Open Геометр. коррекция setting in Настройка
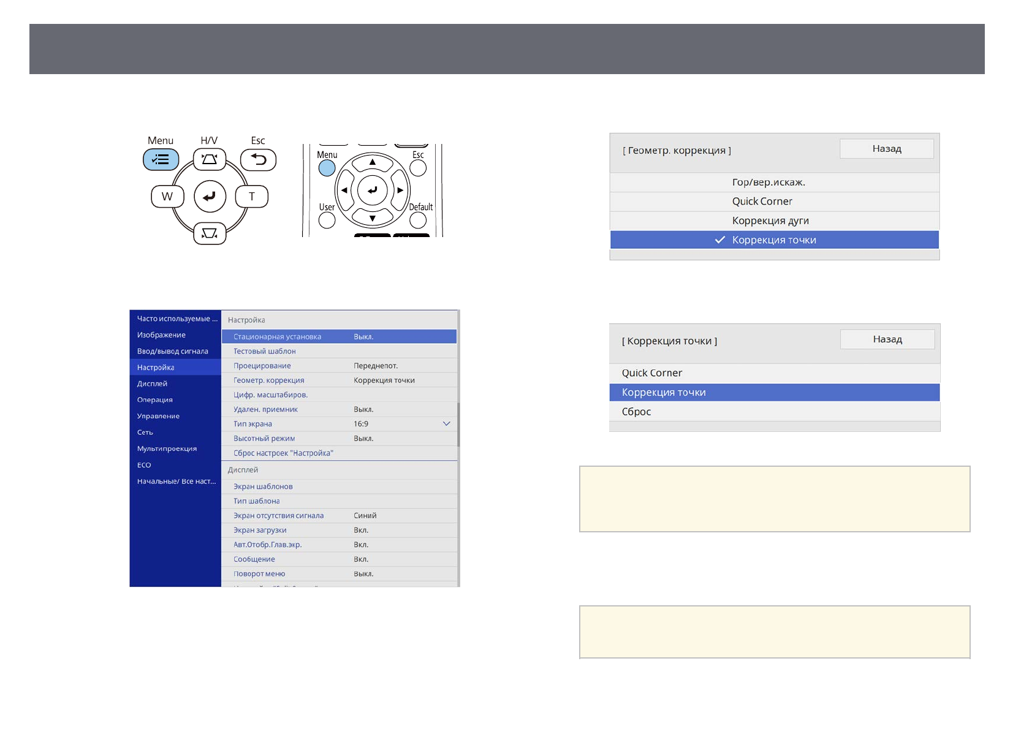 point(339,380)
